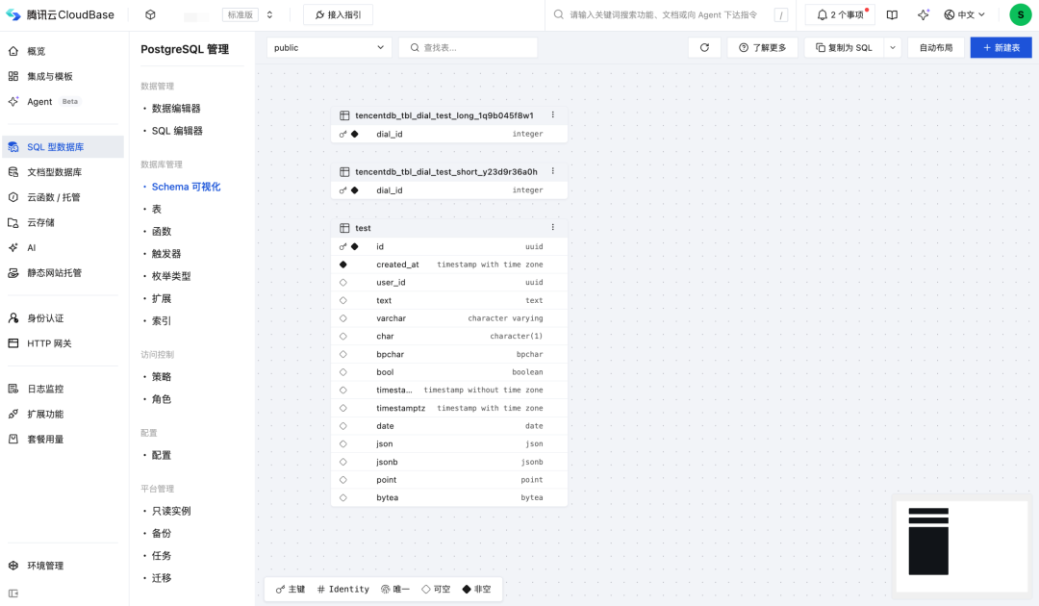Open 日志监控 in the sidebar
The height and width of the screenshot is (606, 1039).
click(63, 389)
